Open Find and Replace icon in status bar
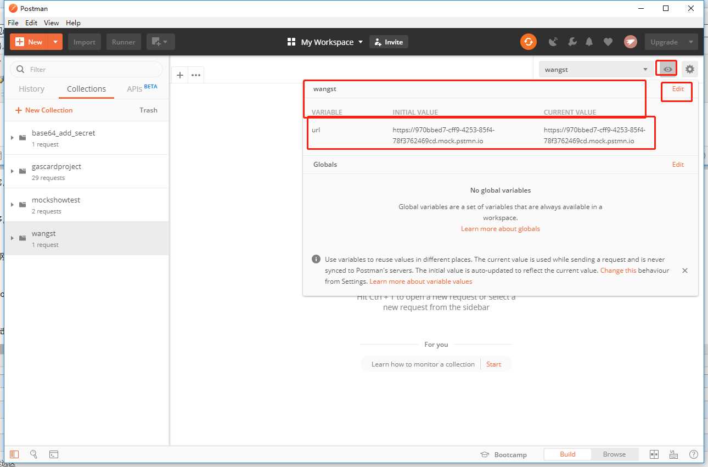Viewport: 708px width, 467px height. coord(33,454)
